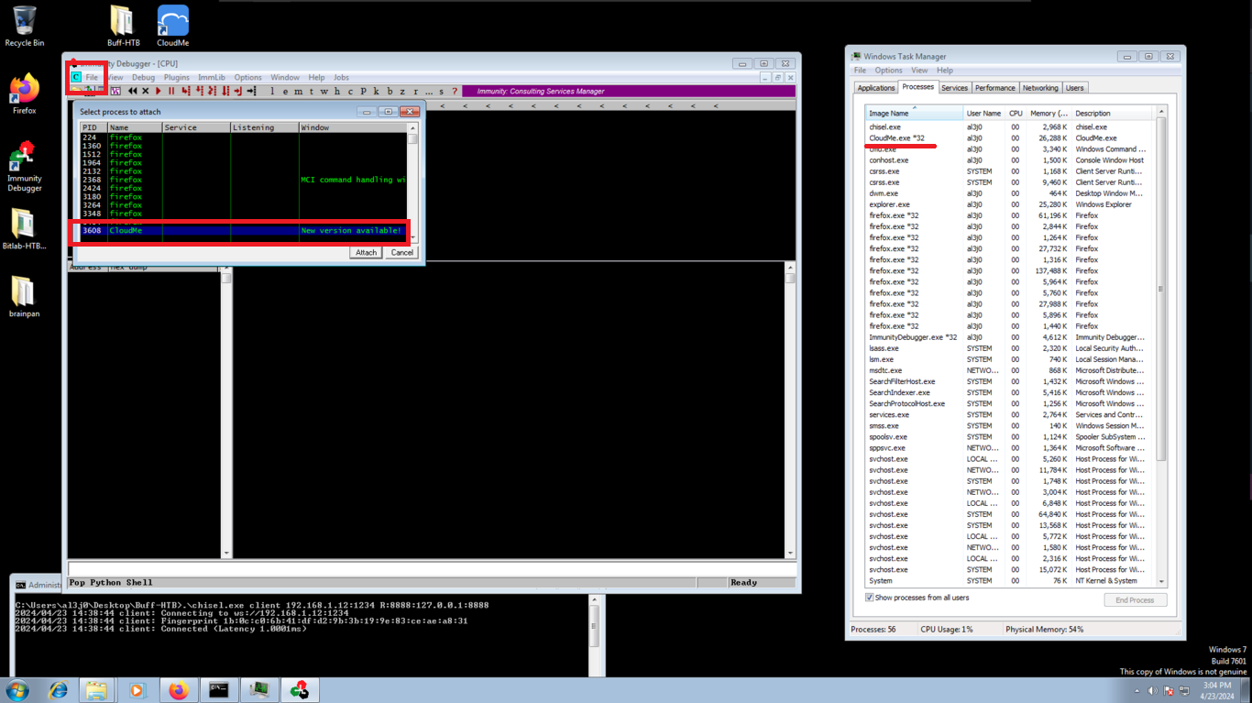The image size is (1252, 703).
Task: Select the Firefox desktop shortcut
Action: click(25, 94)
